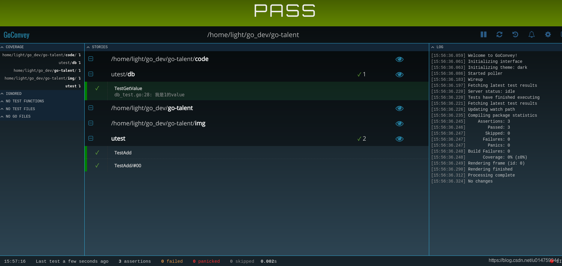
Task: Toggle eye for go-talent/code package
Action: click(399, 59)
